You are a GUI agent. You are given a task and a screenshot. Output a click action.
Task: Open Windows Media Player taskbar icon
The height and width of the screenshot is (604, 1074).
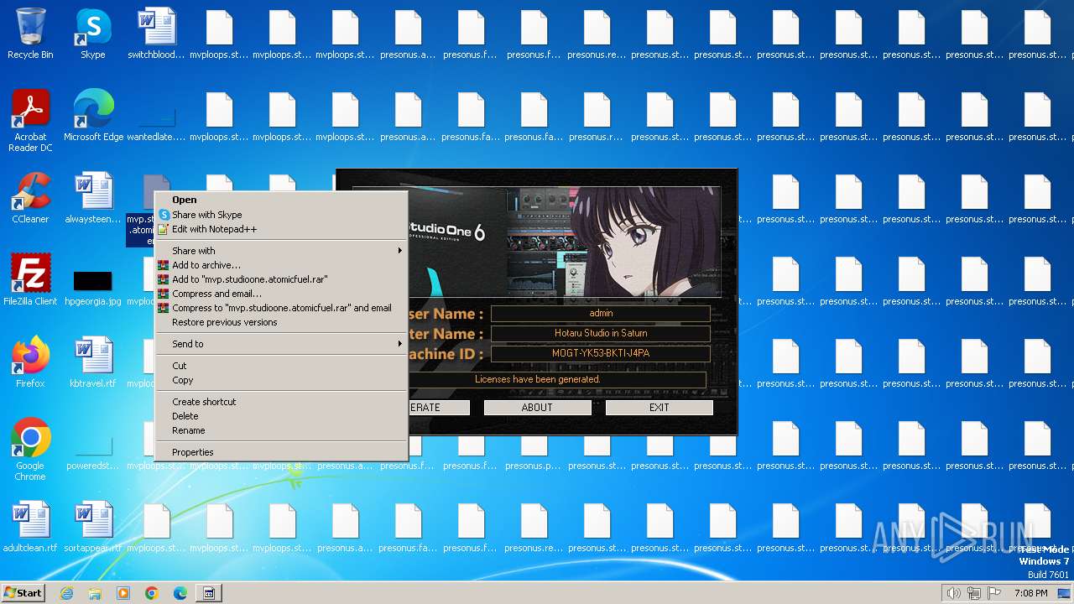coord(123,593)
